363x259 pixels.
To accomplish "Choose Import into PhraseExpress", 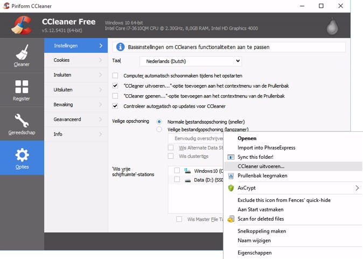I will tap(293, 148).
